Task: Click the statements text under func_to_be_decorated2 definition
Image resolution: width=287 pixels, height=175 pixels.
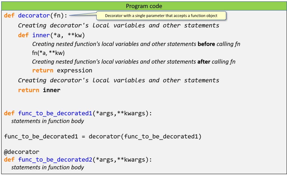Action: (x=48, y=167)
